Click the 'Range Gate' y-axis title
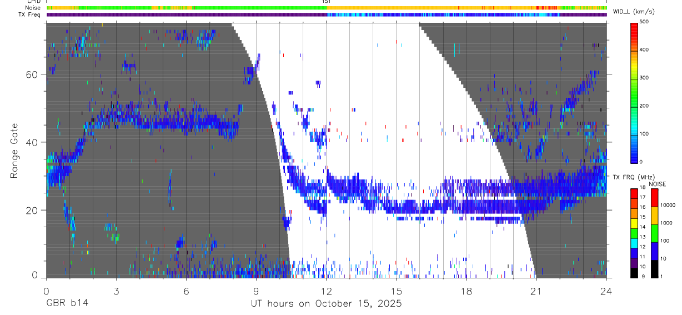The width and height of the screenshot is (682, 315). click(x=15, y=150)
